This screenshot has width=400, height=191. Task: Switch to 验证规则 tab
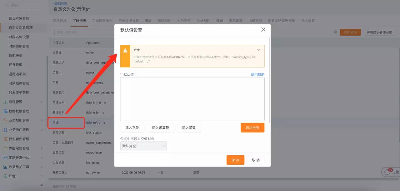click(203, 21)
